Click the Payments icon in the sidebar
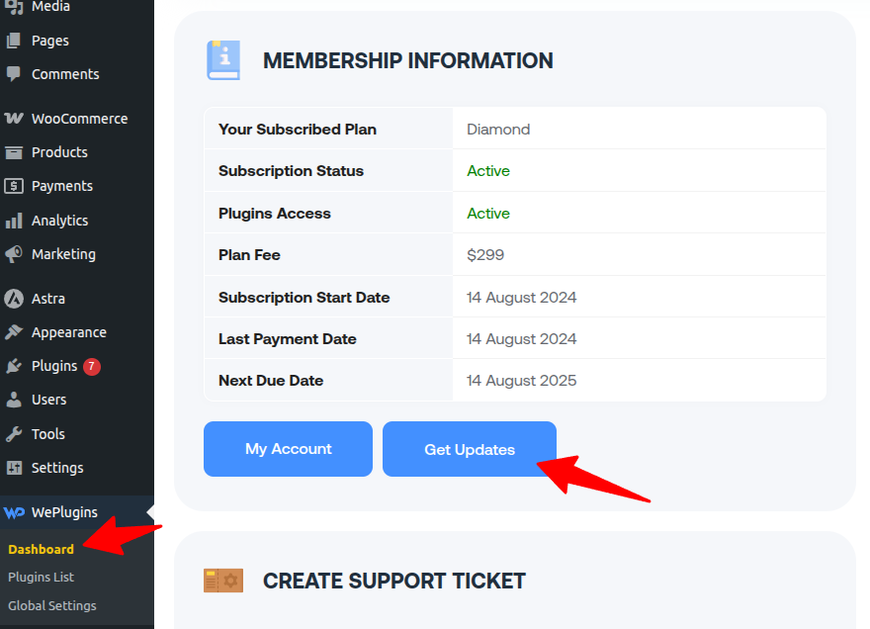870x629 pixels. [15, 186]
